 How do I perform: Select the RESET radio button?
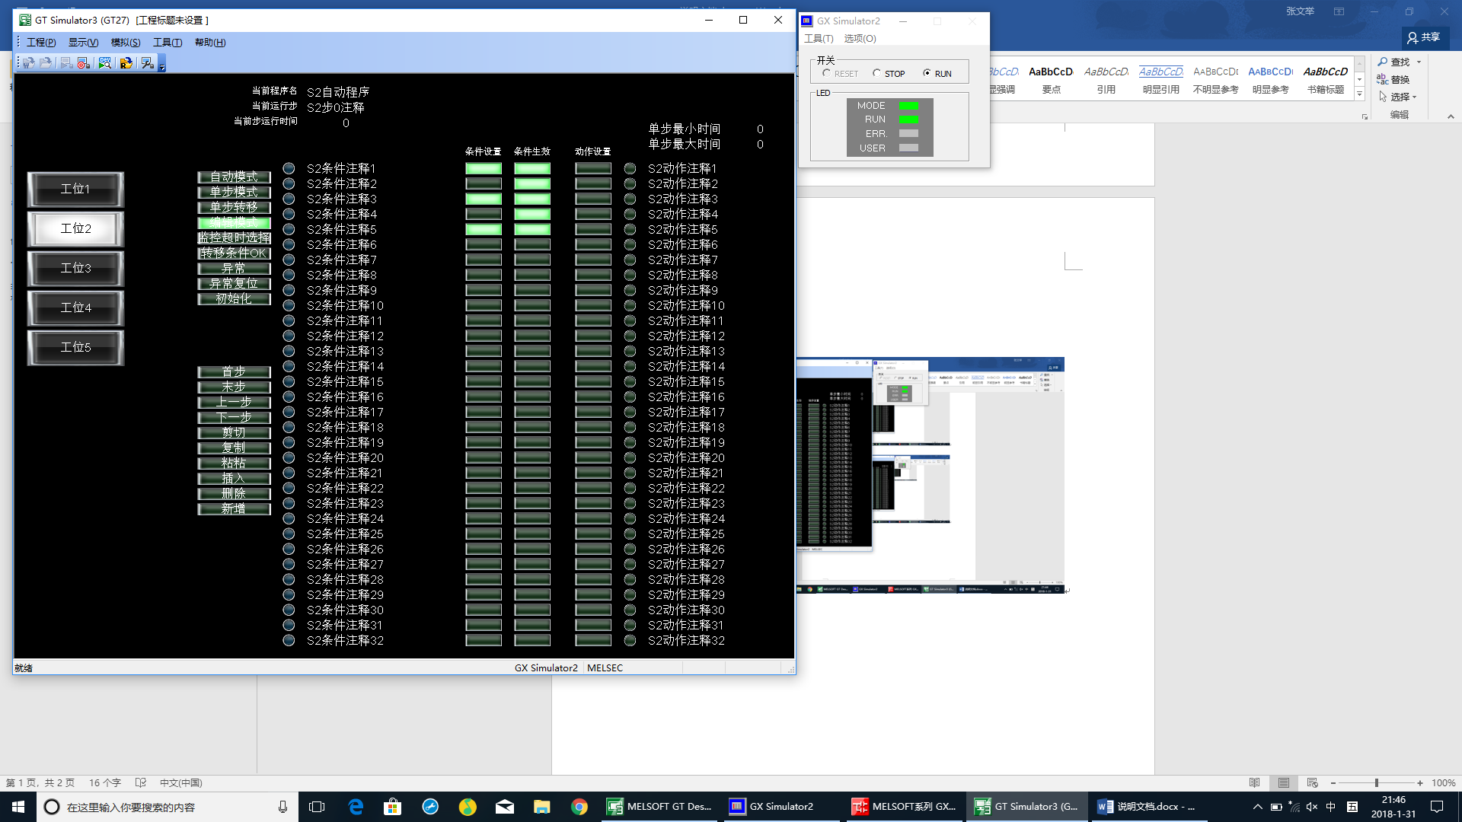pyautogui.click(x=827, y=73)
